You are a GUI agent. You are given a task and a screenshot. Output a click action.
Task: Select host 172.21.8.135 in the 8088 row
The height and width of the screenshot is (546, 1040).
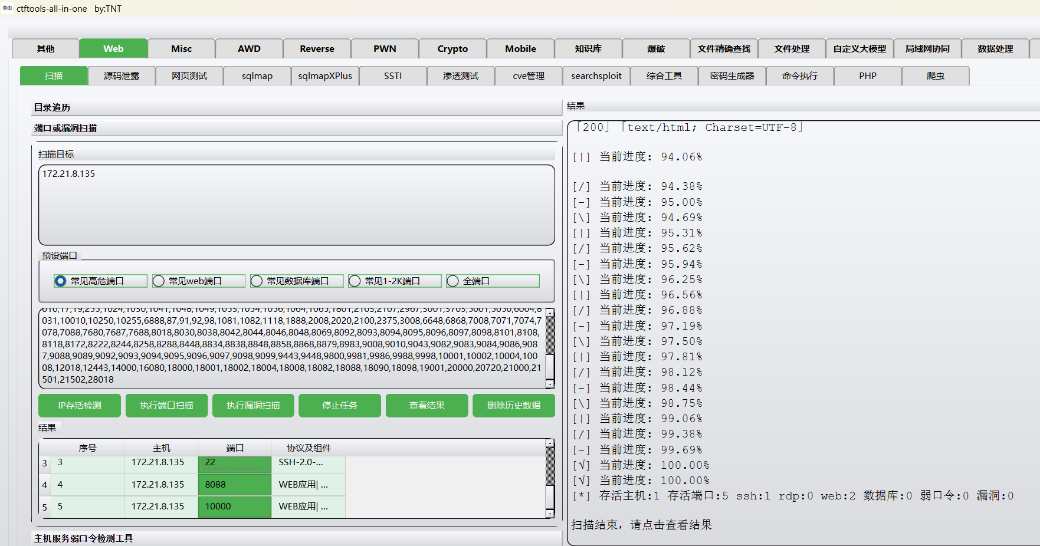click(161, 485)
